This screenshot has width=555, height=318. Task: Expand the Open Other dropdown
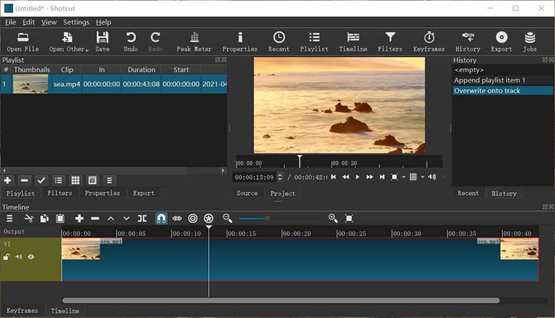tap(87, 50)
